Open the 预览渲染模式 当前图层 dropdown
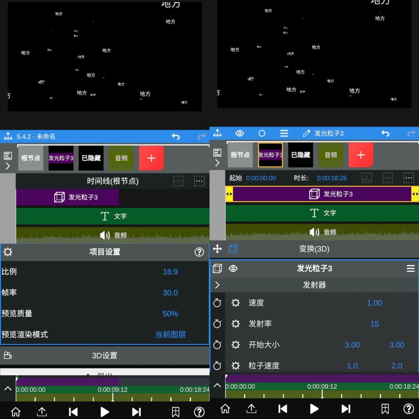Image resolution: width=419 pixels, height=419 pixels. click(x=170, y=334)
